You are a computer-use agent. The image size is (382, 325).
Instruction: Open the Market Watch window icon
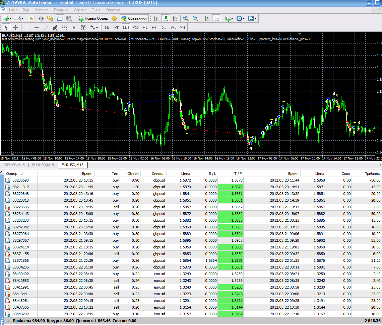(x=31, y=18)
